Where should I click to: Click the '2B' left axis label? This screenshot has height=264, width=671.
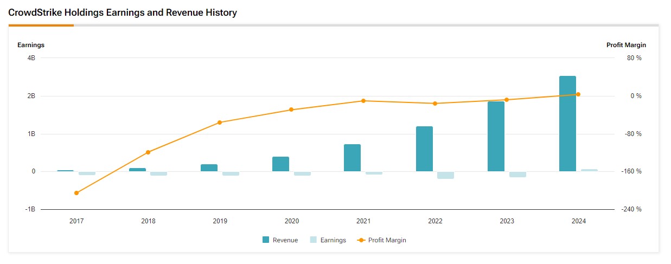tap(31, 96)
